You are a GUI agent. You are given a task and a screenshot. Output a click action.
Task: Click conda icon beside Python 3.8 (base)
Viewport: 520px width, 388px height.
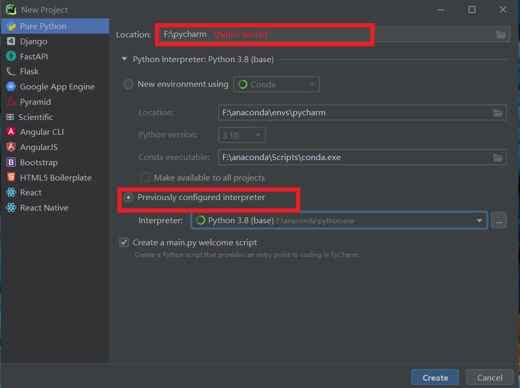[x=200, y=221]
